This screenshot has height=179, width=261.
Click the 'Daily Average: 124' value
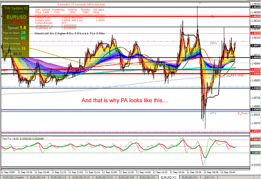coord(25,43)
